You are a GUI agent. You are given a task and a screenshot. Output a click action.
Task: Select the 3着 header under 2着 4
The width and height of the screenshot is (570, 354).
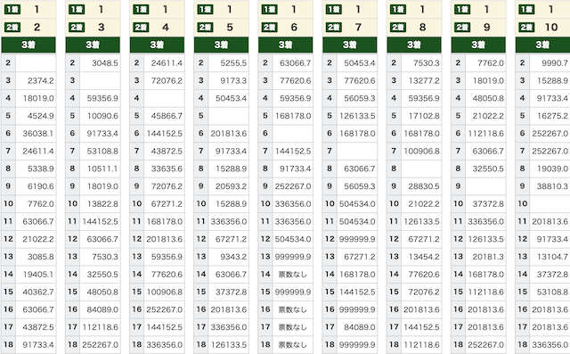coord(157,45)
